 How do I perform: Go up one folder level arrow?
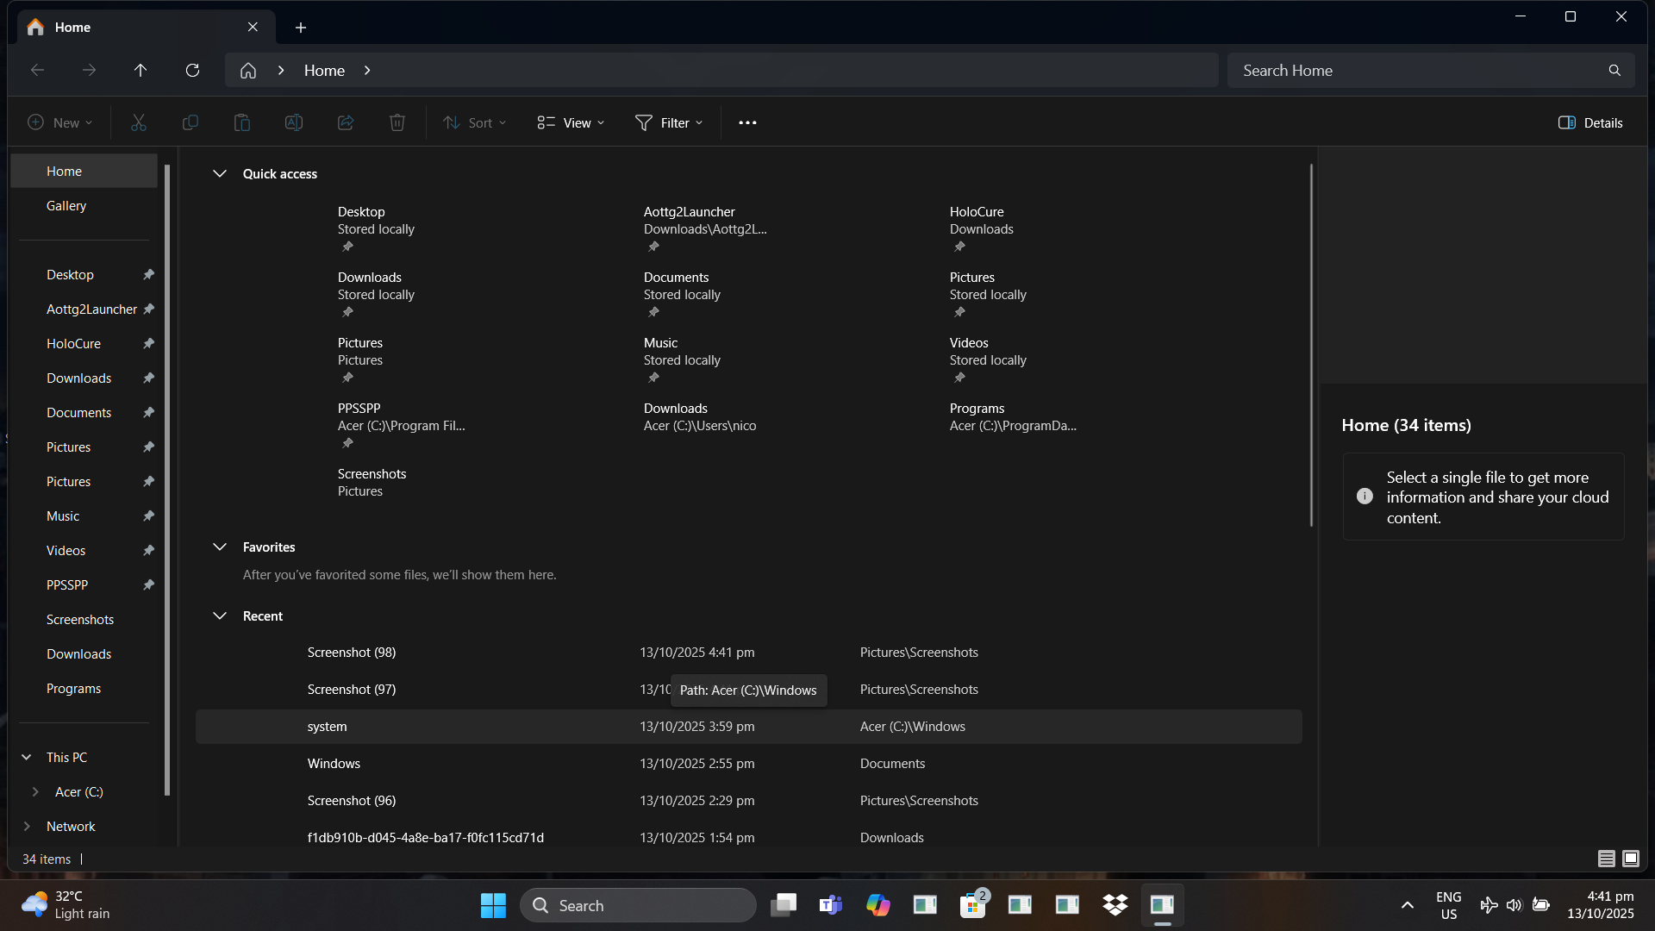point(141,70)
